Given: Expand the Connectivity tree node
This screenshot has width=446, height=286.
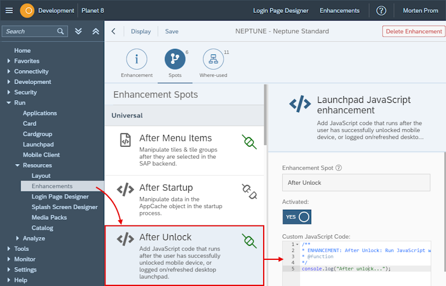Looking at the screenshot, I should (9, 71).
